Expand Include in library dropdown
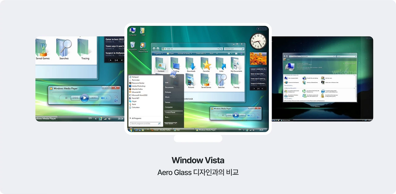This screenshot has width=396, height=194. coord(185,54)
